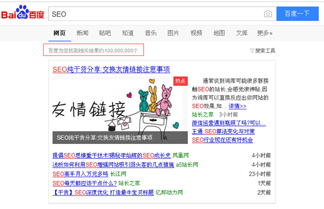Viewport: 324px width, 209px height.
Task: Click the Baidu logo
Action: pyautogui.click(x=23, y=13)
